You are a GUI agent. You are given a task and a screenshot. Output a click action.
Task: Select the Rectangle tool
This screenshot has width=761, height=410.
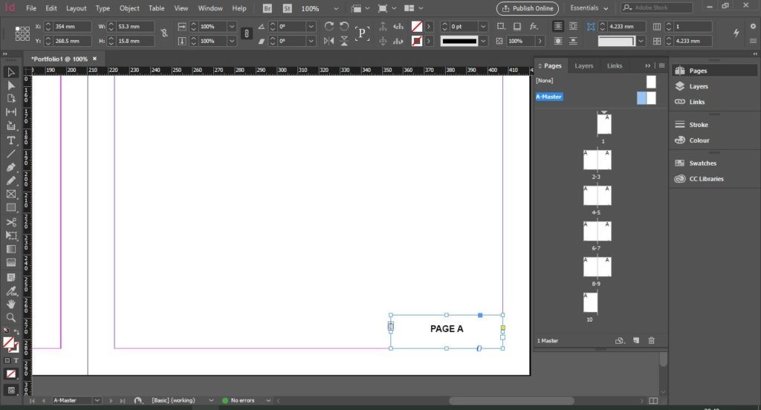coord(10,208)
